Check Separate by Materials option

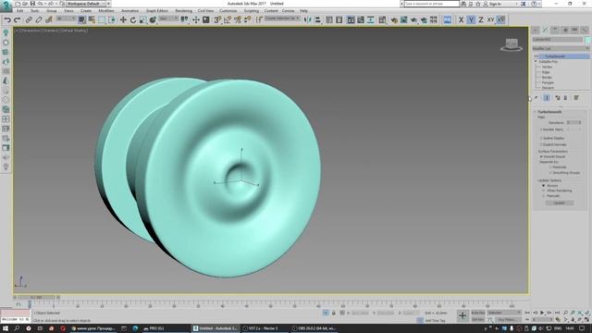click(x=550, y=166)
